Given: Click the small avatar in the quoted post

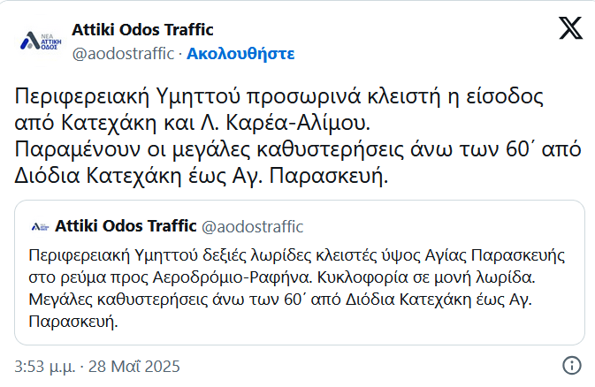Looking at the screenshot, I should click(x=39, y=226).
